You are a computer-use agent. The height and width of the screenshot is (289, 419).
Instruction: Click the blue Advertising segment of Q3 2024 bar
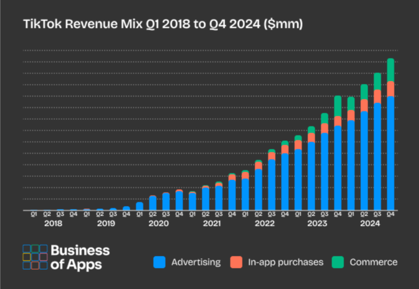click(377, 156)
